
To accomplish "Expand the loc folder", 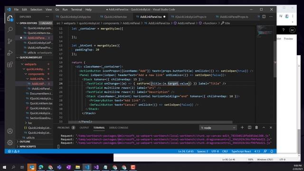I will click(x=30, y=123).
